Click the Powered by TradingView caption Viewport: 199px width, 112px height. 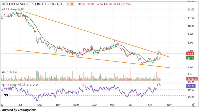click(x=18, y=110)
